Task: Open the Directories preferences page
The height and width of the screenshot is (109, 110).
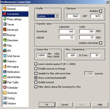Action: pos(15,40)
